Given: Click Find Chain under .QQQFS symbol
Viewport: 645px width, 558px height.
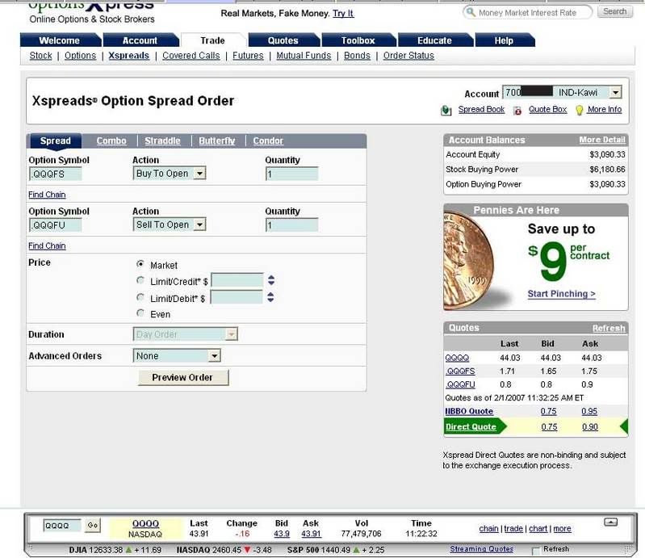Looking at the screenshot, I should [x=47, y=195].
